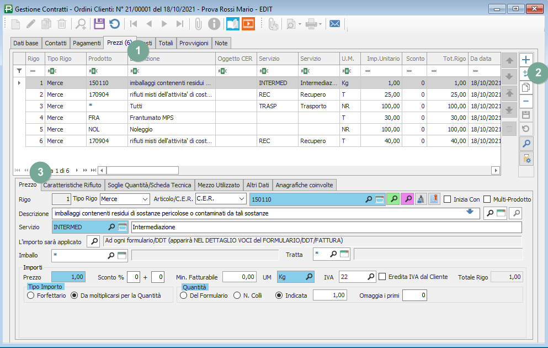Open the attachments paperclip icon
548x348 pixels.
[x=199, y=24]
